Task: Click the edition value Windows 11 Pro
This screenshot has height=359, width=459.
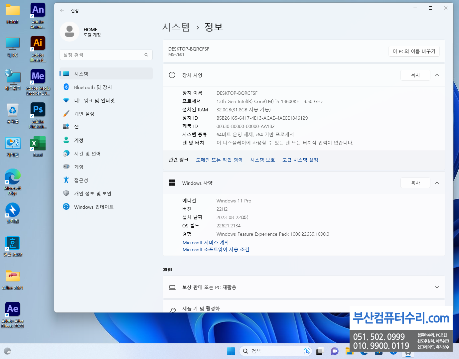Action: click(234, 201)
